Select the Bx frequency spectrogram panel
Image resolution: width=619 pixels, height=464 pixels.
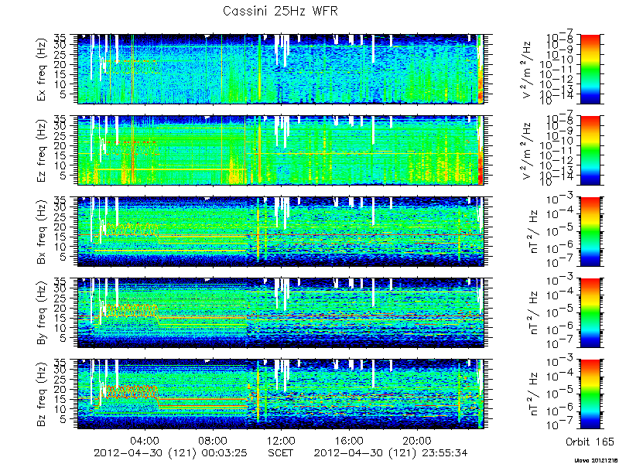click(x=281, y=231)
